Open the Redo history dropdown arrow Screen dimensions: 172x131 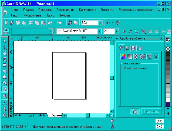[x=64, y=23]
